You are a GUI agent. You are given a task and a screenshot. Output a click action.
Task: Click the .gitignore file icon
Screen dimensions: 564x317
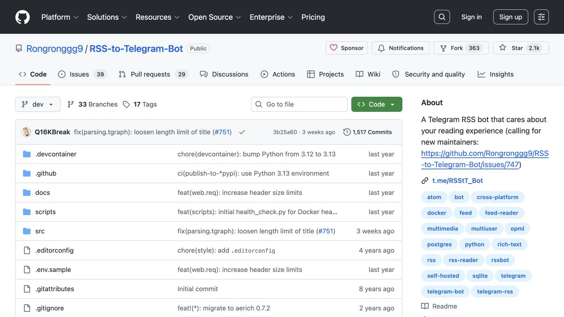click(x=27, y=308)
